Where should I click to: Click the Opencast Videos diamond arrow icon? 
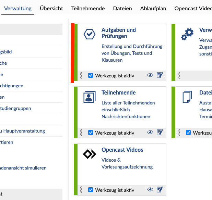point(90,154)
